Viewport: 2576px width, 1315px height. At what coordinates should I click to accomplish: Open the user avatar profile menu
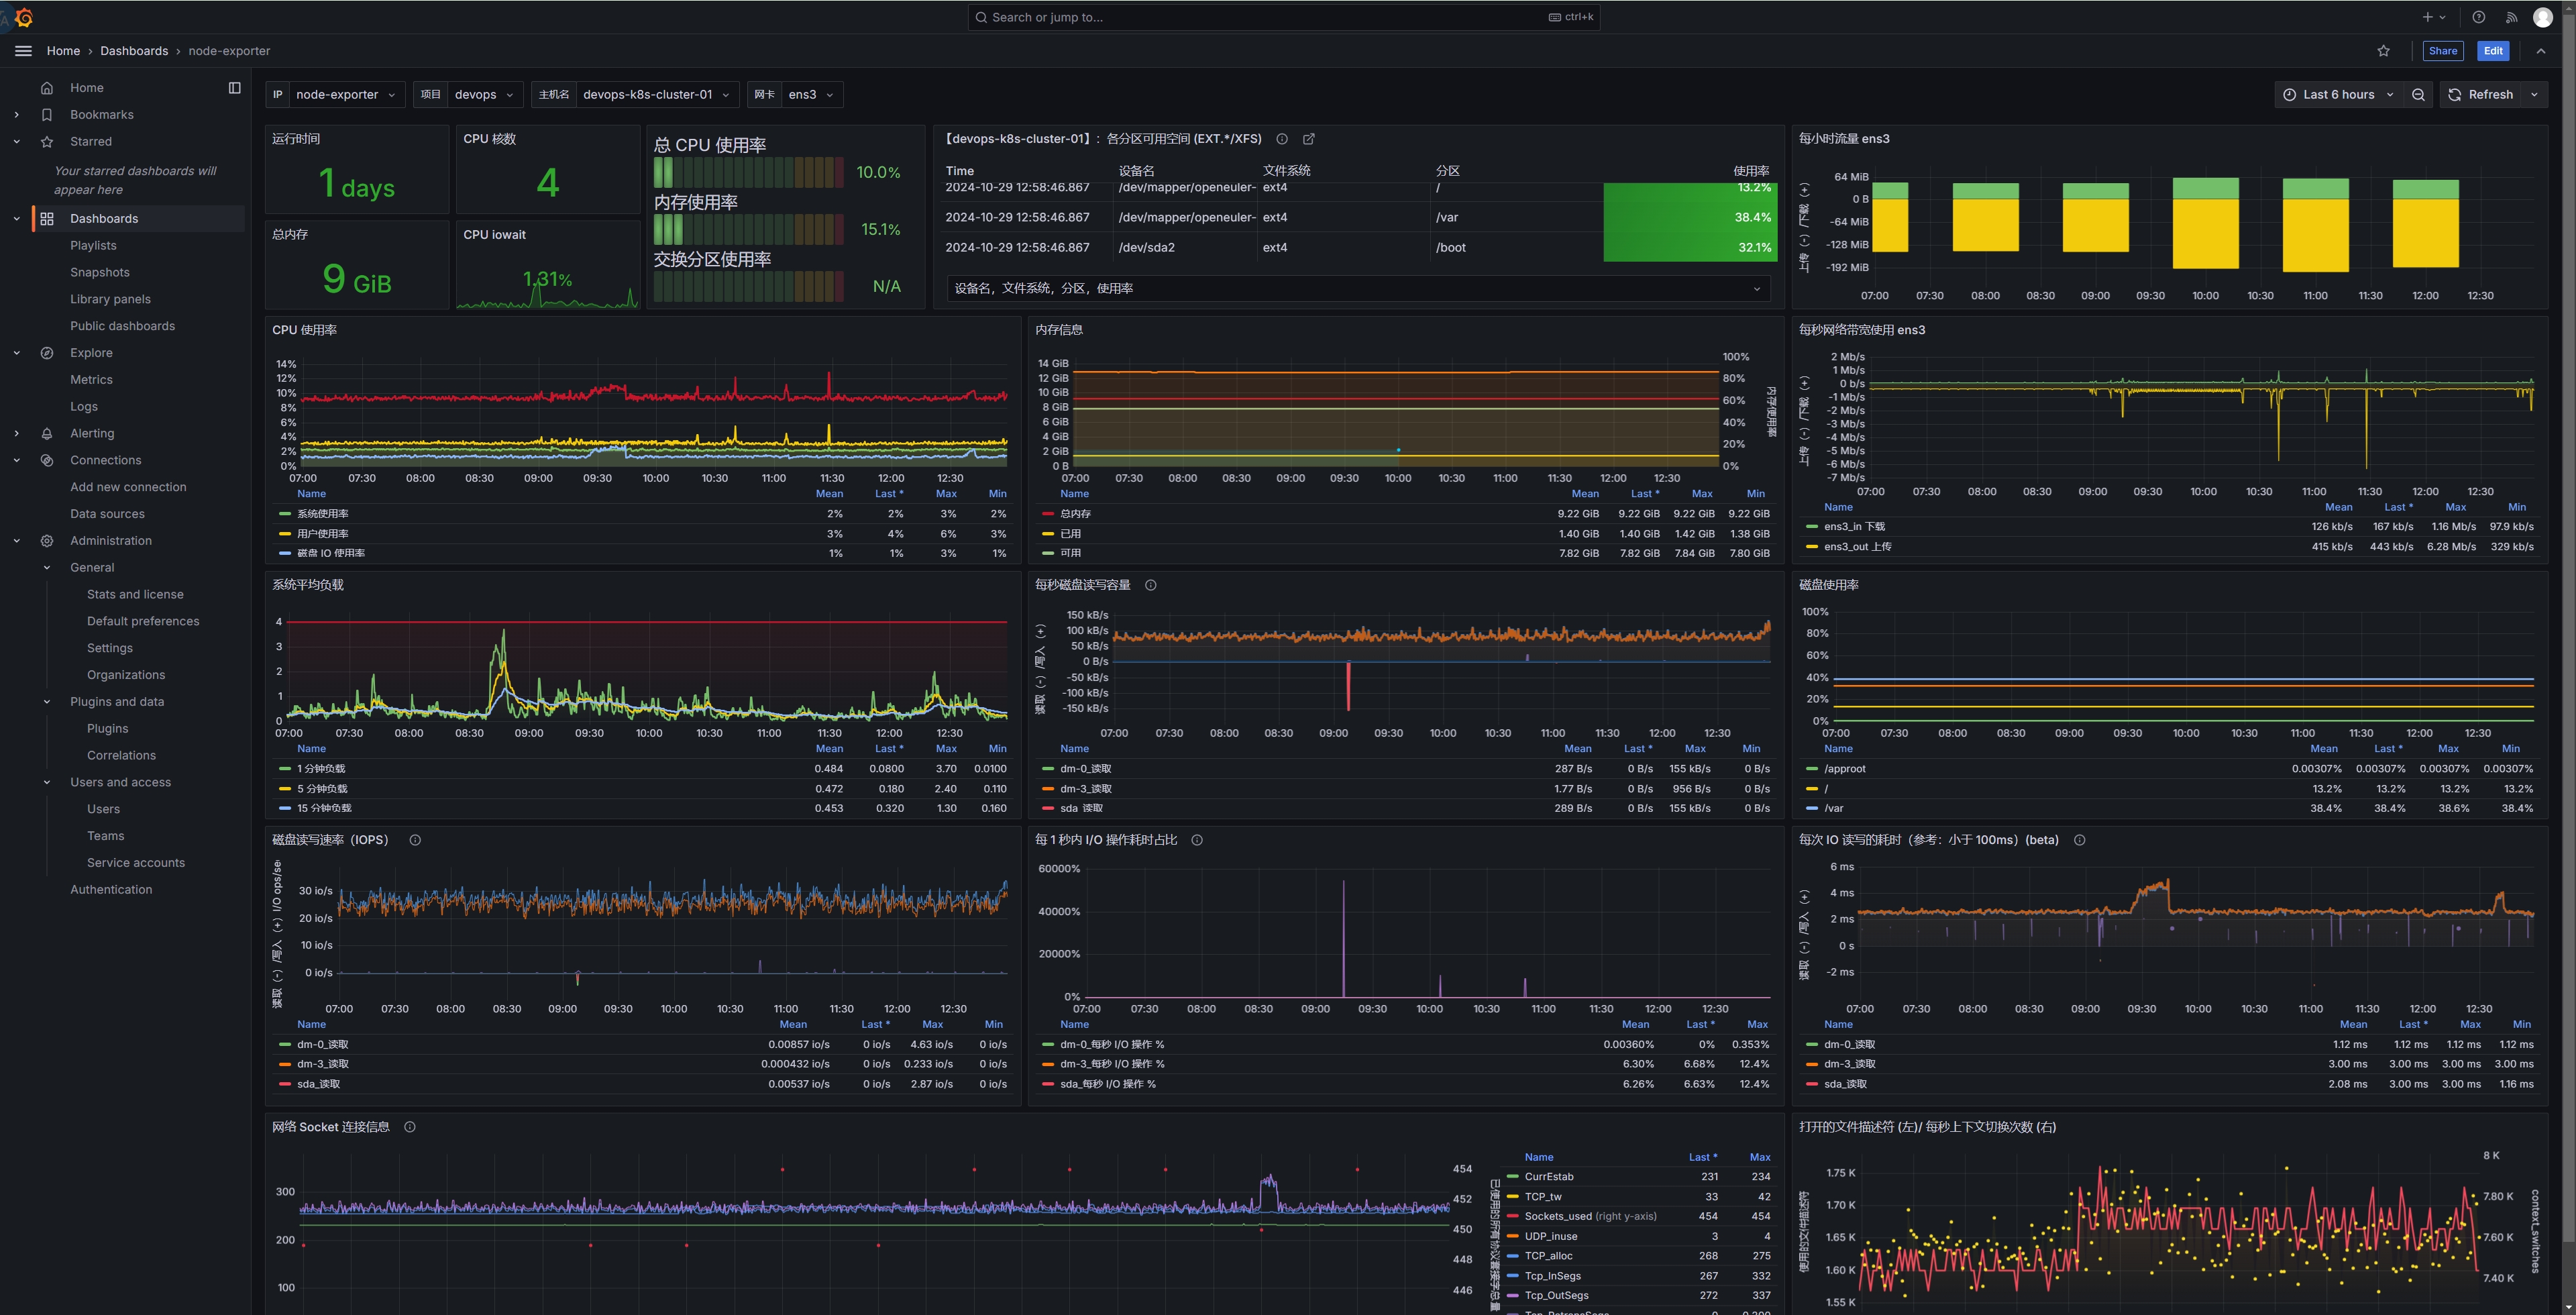point(2543,17)
